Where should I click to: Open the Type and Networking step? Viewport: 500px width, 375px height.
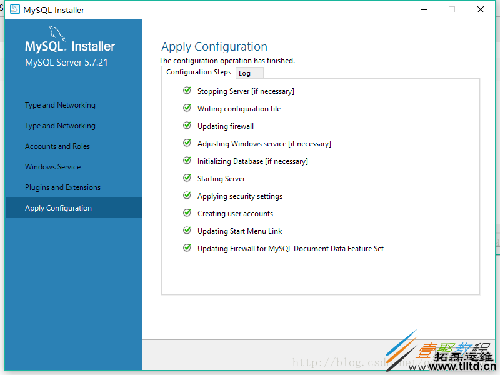(59, 105)
